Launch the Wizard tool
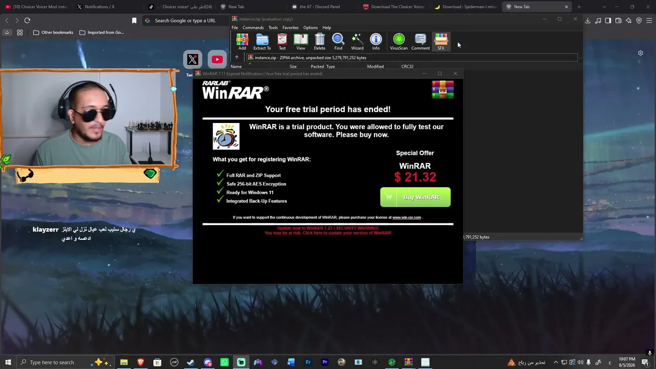656x369 pixels. point(357,42)
